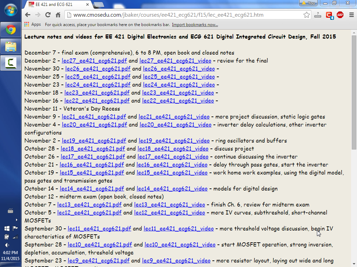
Task: Click the power plug tray icon
Action: 7,237
